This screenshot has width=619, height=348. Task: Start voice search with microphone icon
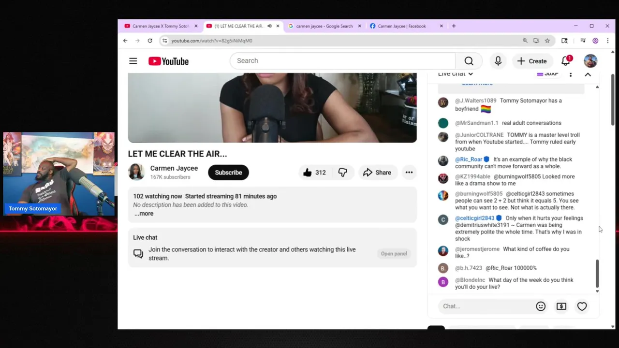pos(498,61)
